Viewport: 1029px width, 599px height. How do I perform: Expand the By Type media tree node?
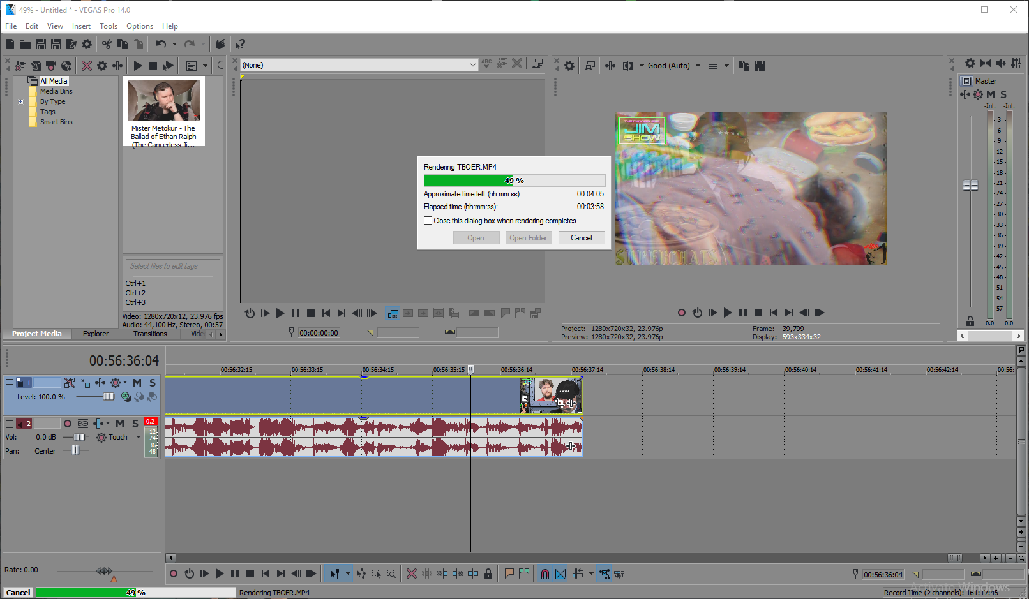(x=20, y=101)
